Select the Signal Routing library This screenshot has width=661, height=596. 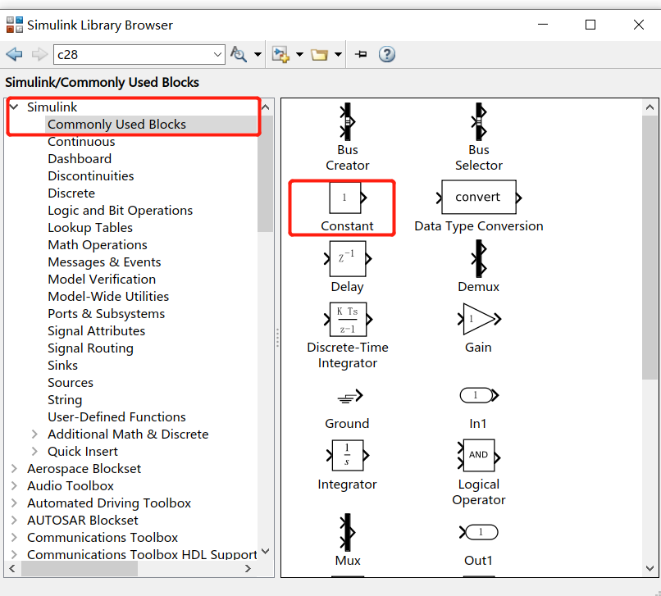(90, 348)
